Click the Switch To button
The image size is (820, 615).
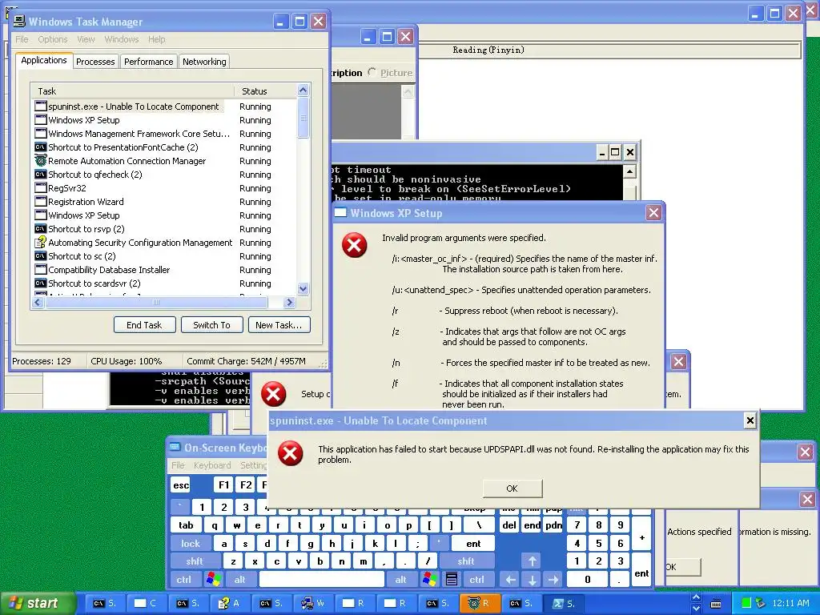coord(211,325)
